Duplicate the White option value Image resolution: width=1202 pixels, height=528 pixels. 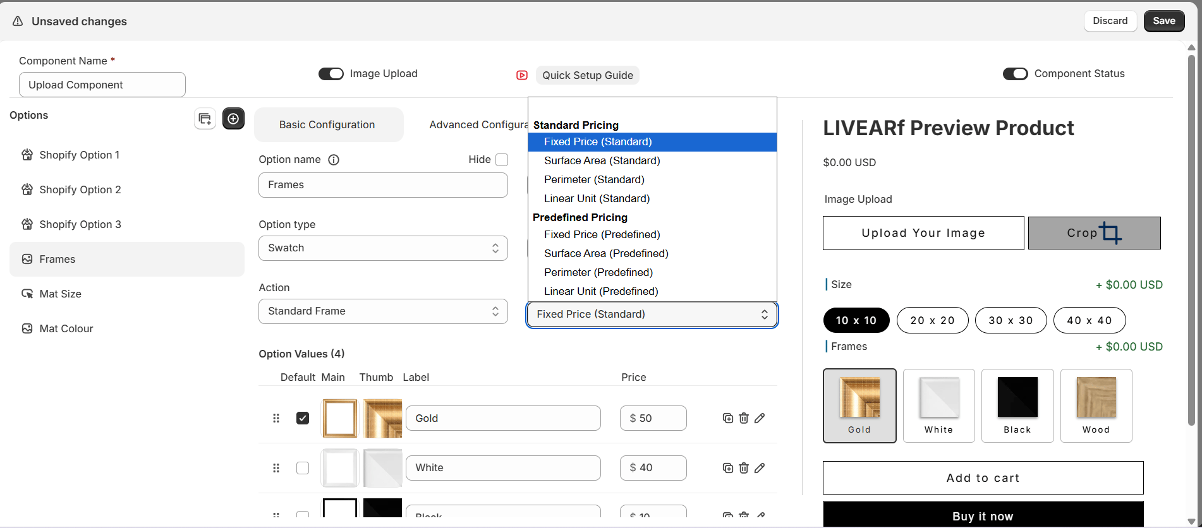[728, 468]
